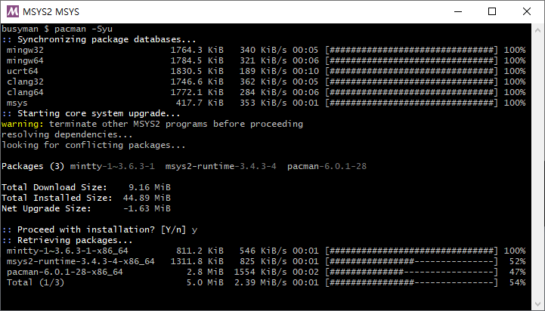Click the 'Packages (3)' label
The width and height of the screenshot is (545, 311).
33,166
